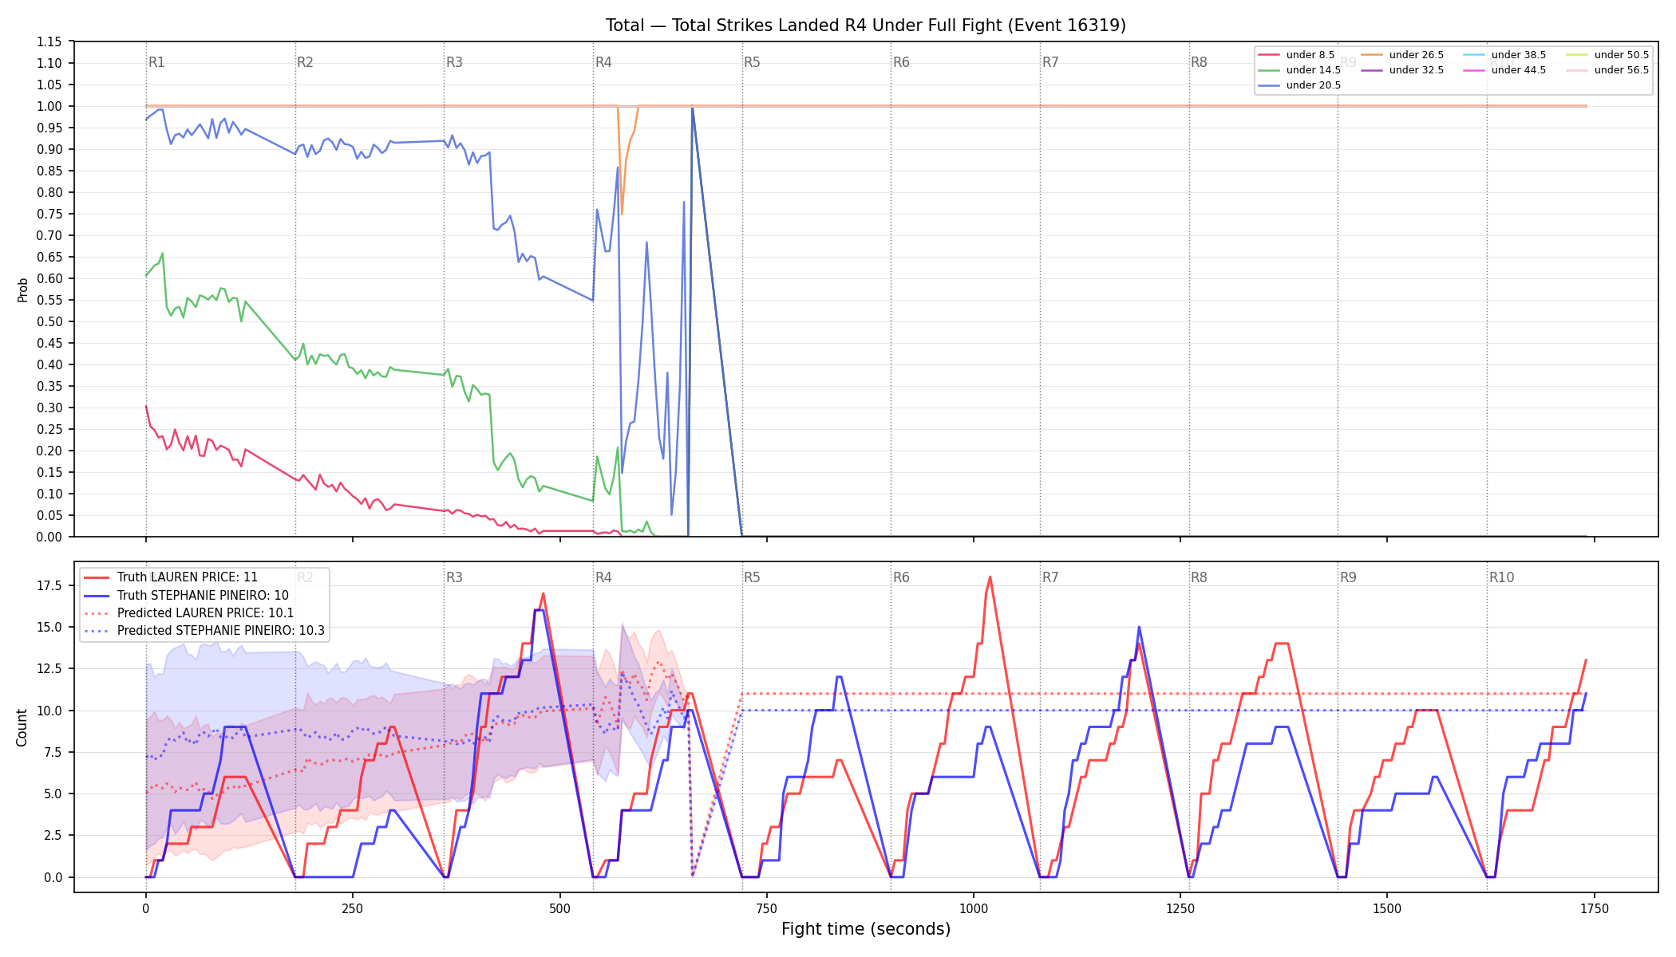Click the x-axis tick labeled 750
The width and height of the screenshot is (1676, 957).
(766, 908)
